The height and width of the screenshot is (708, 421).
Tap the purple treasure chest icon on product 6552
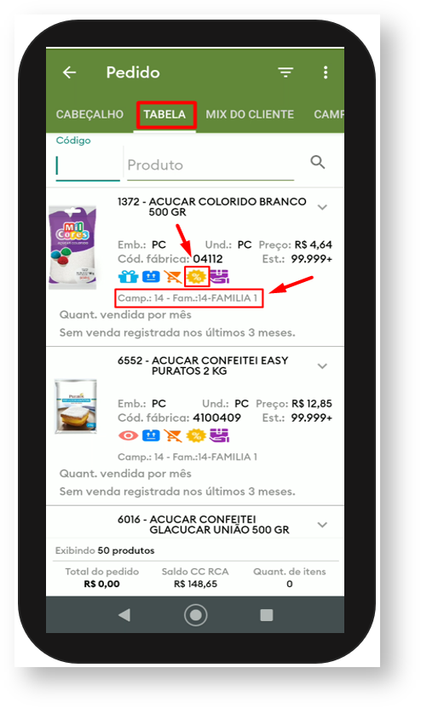[220, 435]
